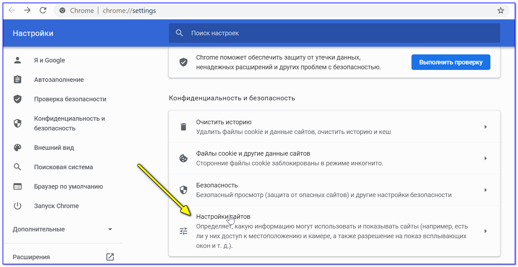Viewport: 518px width, 267px height.
Task: Select Поисковая система in the sidebar
Action: click(x=63, y=167)
